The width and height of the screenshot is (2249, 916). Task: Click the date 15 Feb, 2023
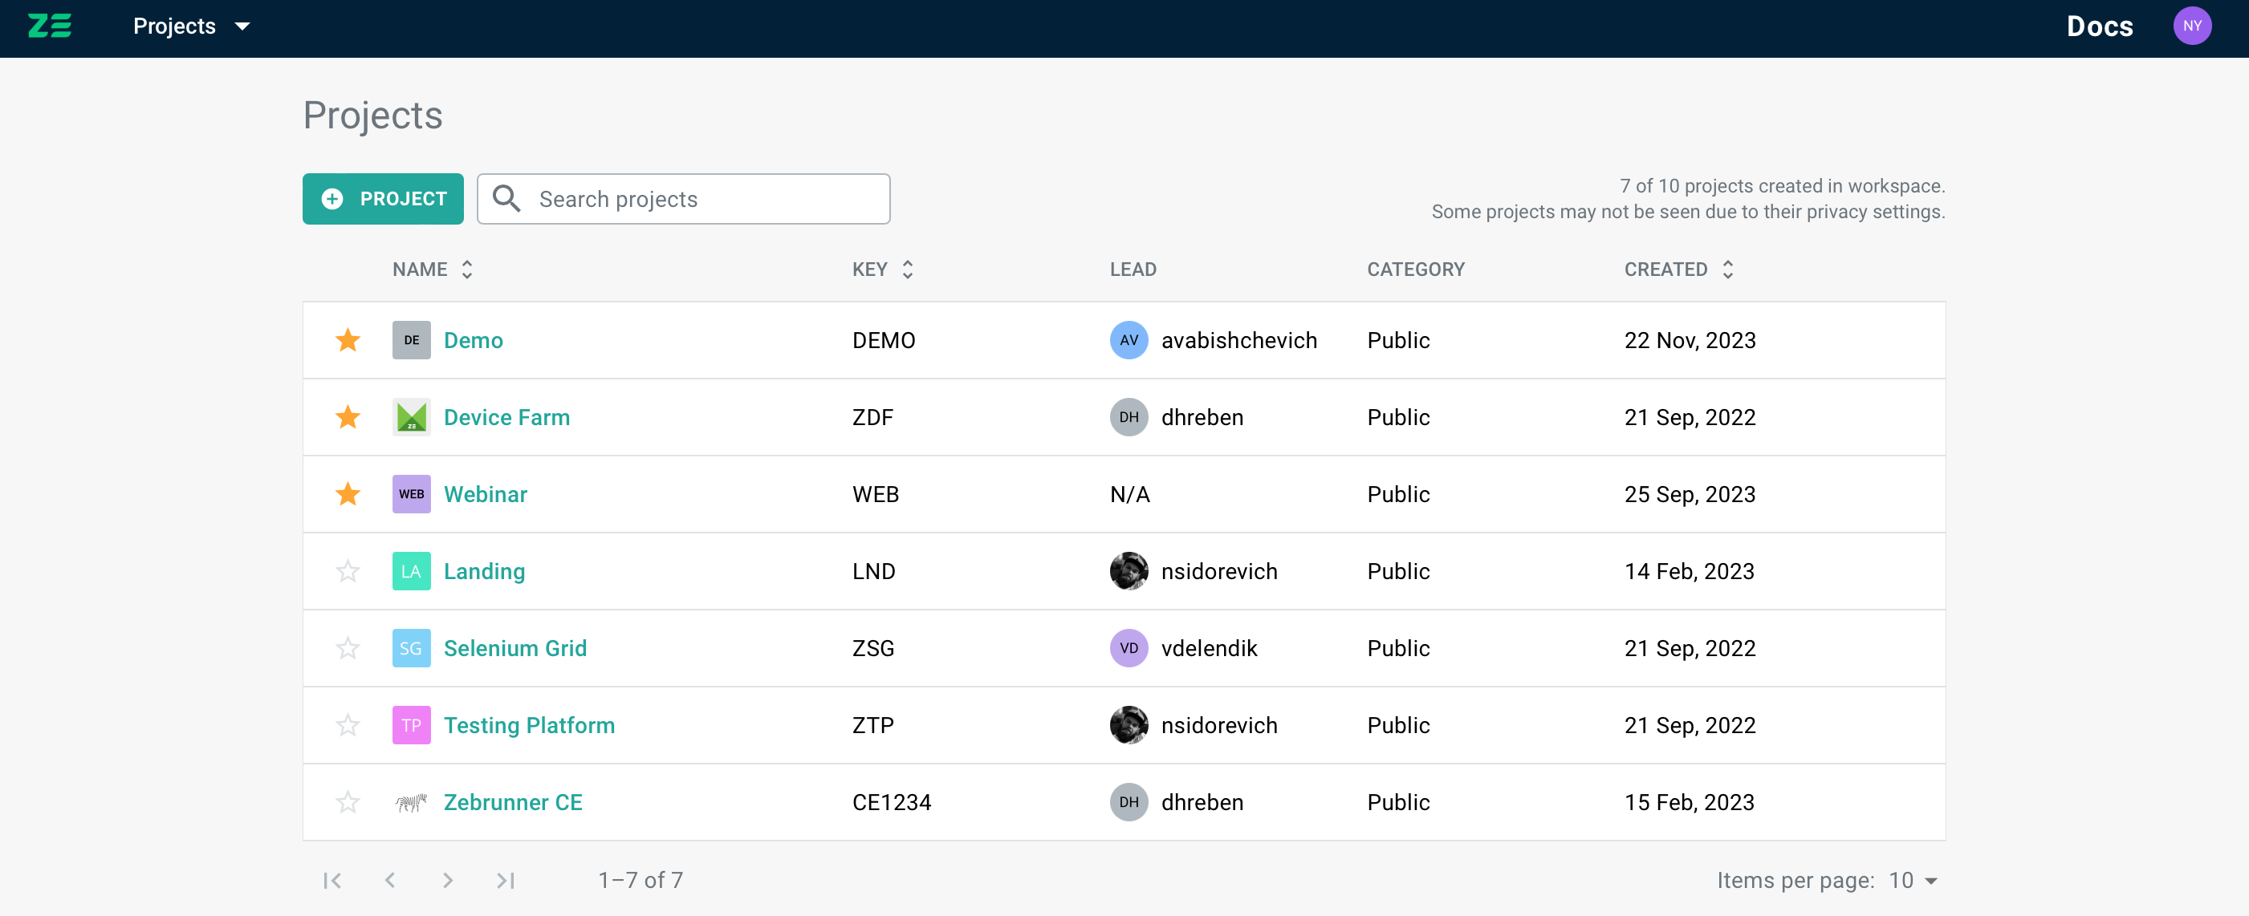pos(1689,802)
